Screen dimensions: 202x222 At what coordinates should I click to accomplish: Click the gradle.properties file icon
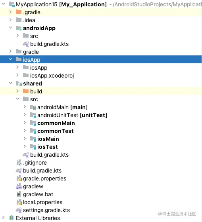pyautogui.click(x=19, y=178)
